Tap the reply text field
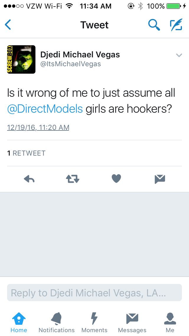The image size is (189, 336). pos(94,293)
